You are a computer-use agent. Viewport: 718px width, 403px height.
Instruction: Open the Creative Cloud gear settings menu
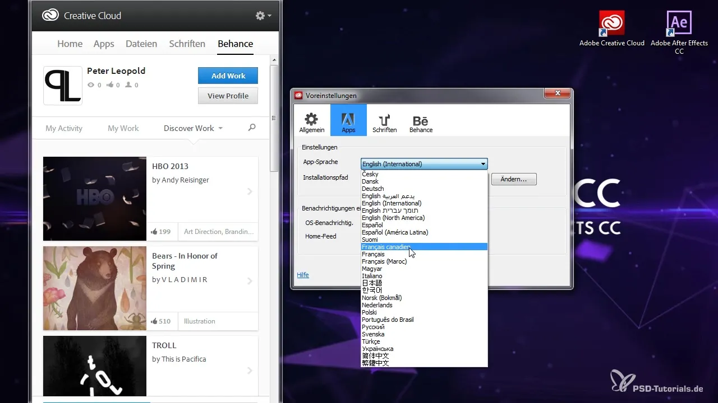(x=263, y=16)
